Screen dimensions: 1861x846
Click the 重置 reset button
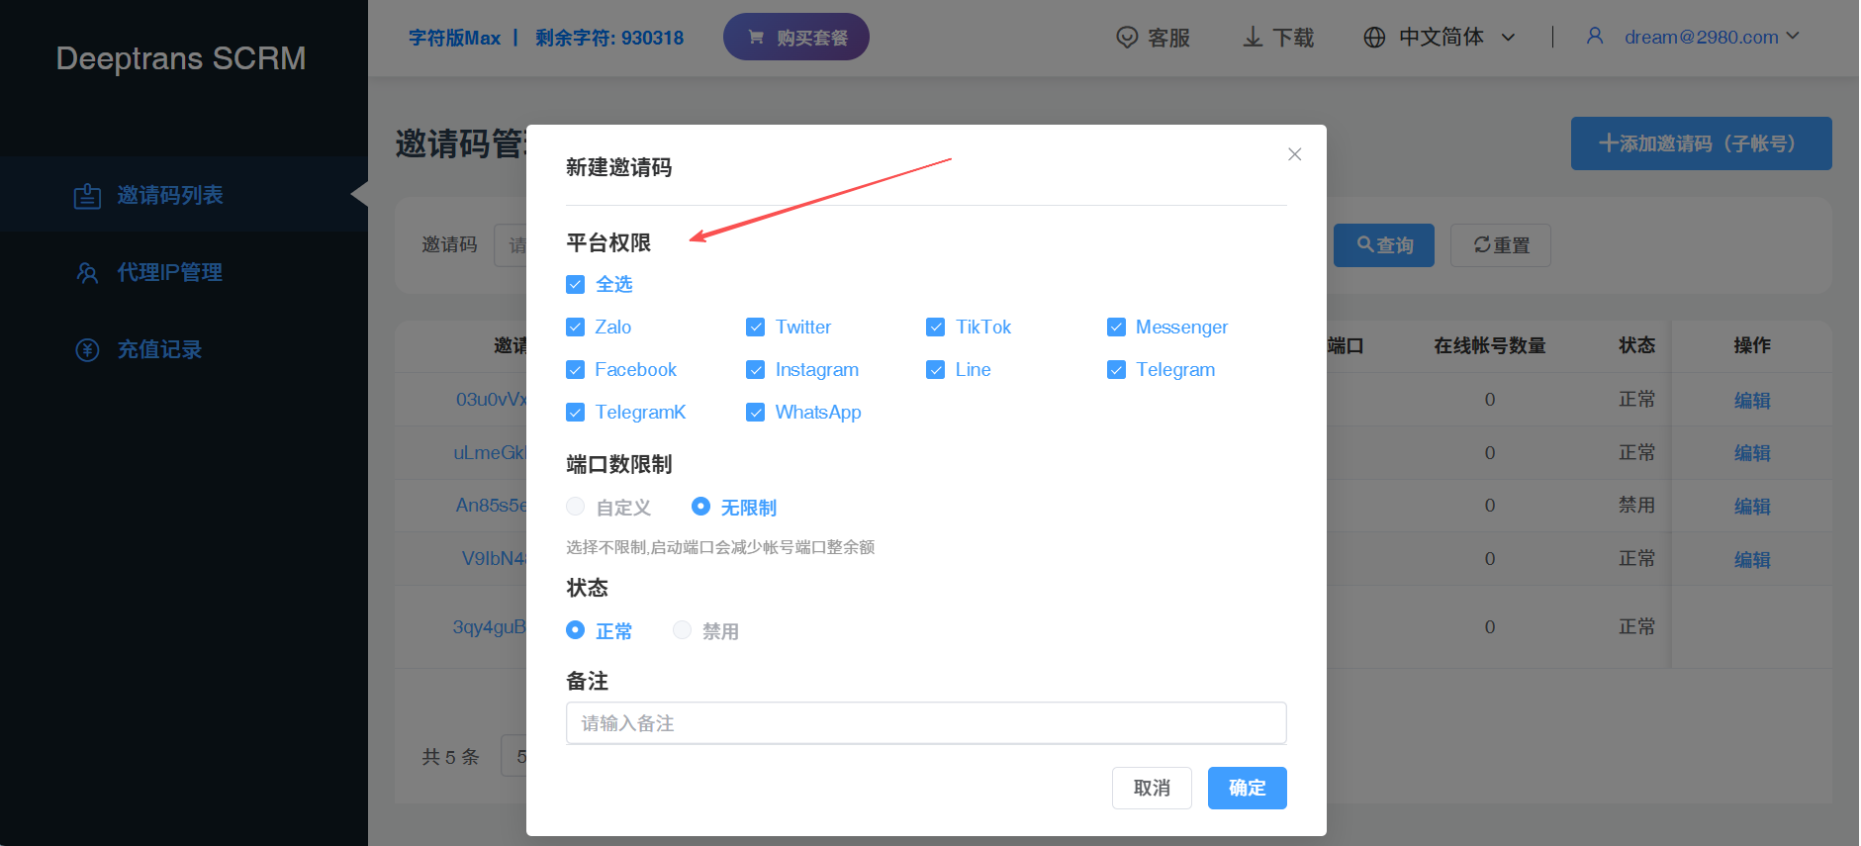point(1501,245)
